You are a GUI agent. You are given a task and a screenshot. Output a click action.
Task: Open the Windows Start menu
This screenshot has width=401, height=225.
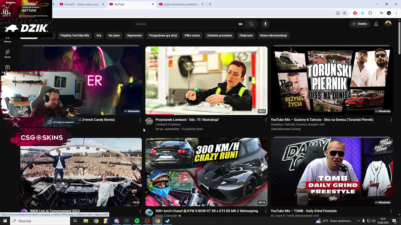click(5, 221)
